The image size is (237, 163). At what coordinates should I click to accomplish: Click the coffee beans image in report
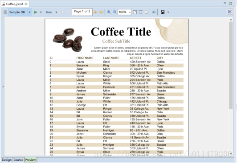tap(68, 40)
